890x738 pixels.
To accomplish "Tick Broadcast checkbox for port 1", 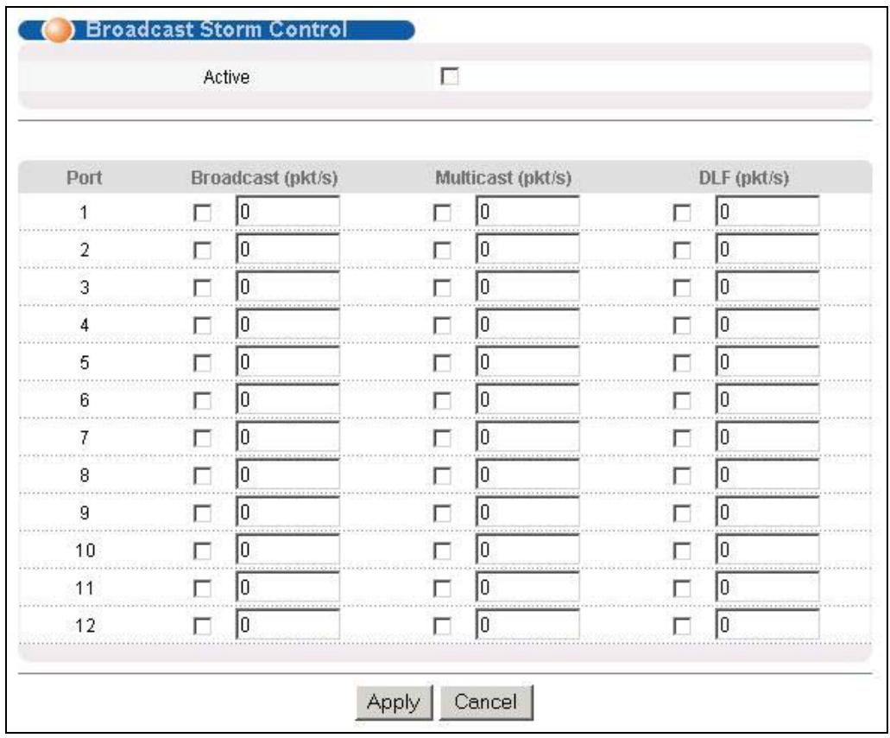I will 202,213.
